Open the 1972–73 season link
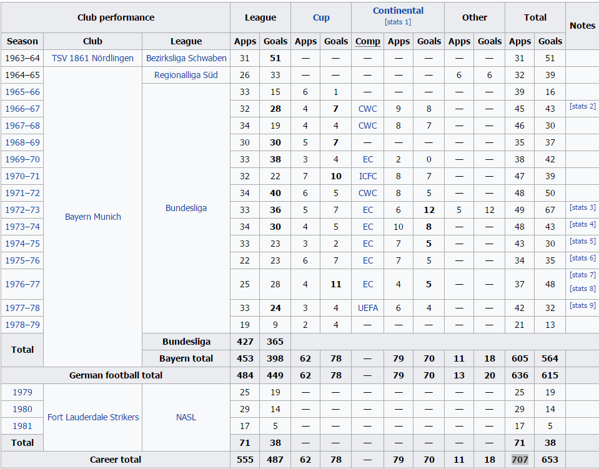This screenshot has width=599, height=469. [x=22, y=210]
